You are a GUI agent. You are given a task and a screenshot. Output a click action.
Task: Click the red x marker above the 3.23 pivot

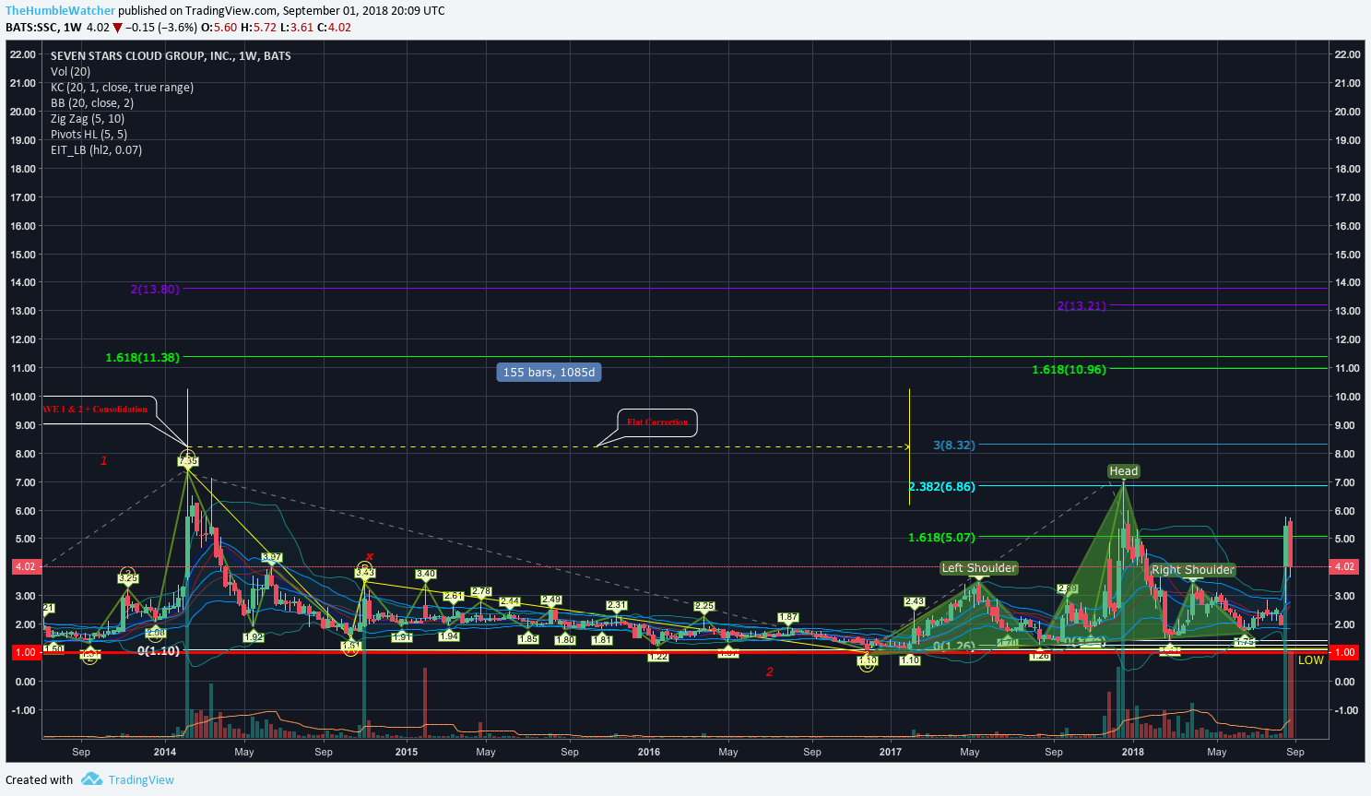(x=369, y=557)
